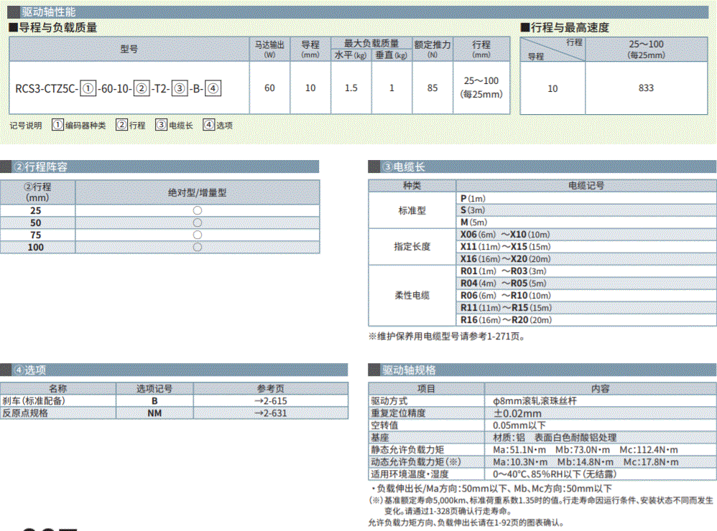Viewport: 717px width, 531px height.
Task: Select the R01 ~ R03 flexible cable row
Action: coord(586,271)
